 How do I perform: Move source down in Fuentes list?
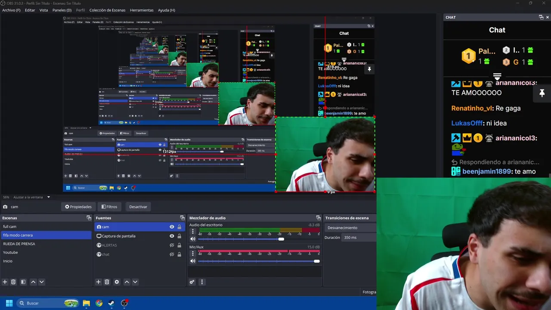coord(135,282)
